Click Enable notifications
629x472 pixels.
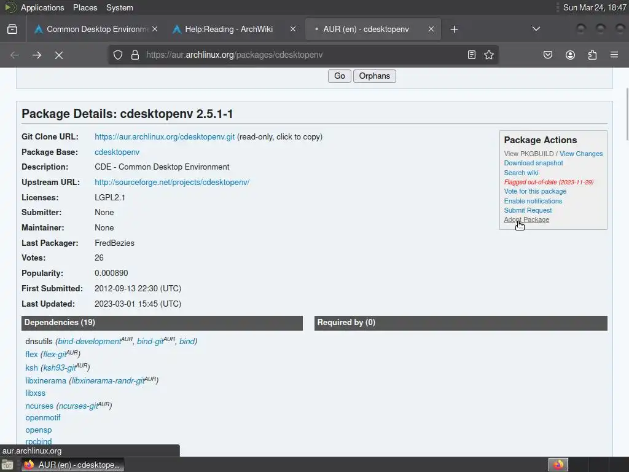point(533,201)
